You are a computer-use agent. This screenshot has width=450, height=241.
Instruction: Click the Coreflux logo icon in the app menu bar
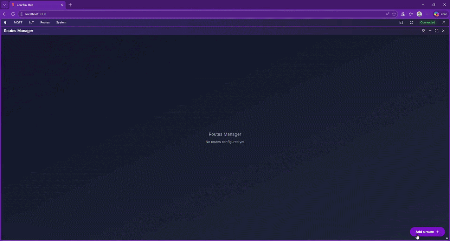[5, 22]
